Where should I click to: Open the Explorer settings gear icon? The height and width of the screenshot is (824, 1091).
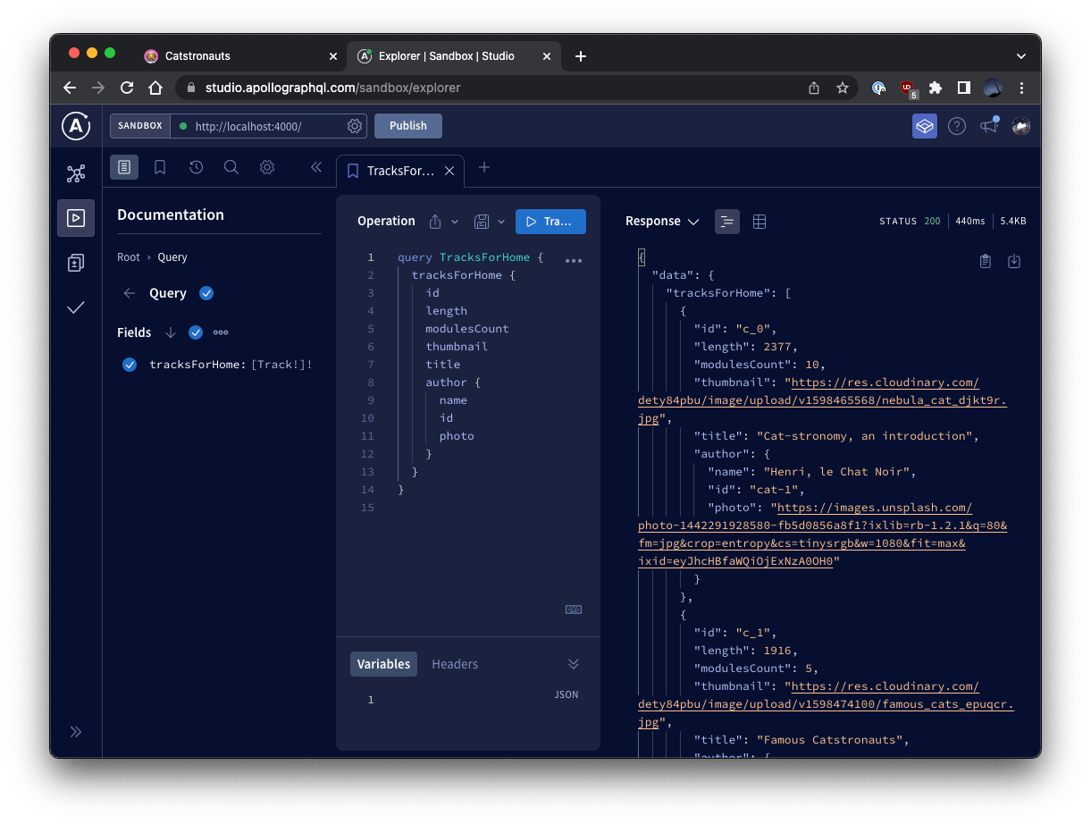267,167
